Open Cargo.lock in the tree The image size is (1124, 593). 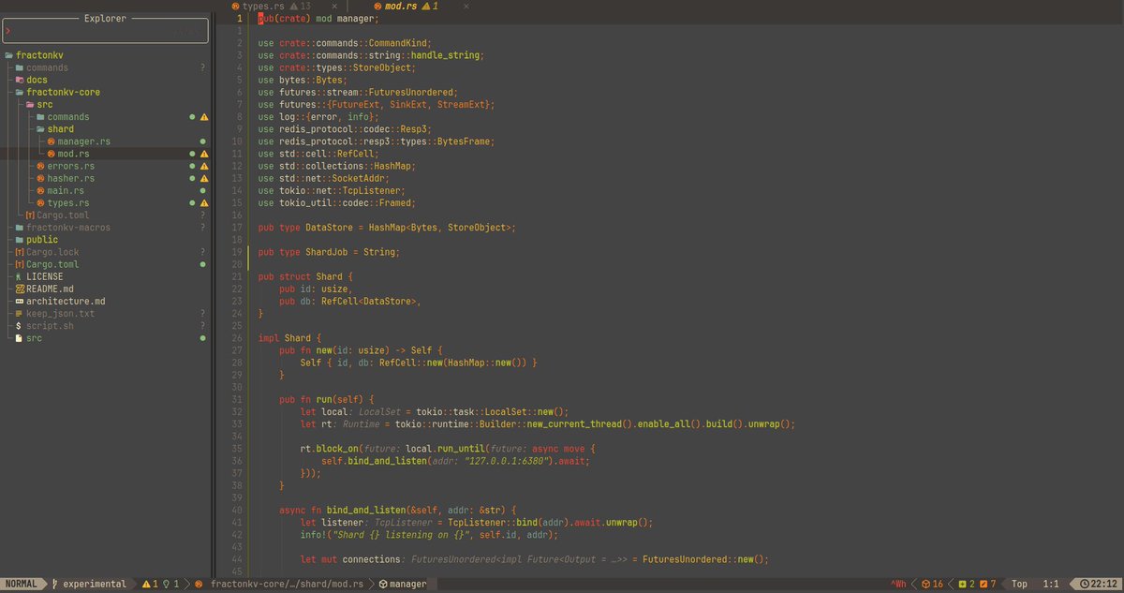[52, 252]
